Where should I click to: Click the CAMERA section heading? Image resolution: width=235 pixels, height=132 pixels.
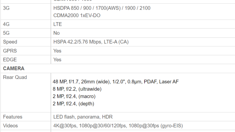click(14, 68)
